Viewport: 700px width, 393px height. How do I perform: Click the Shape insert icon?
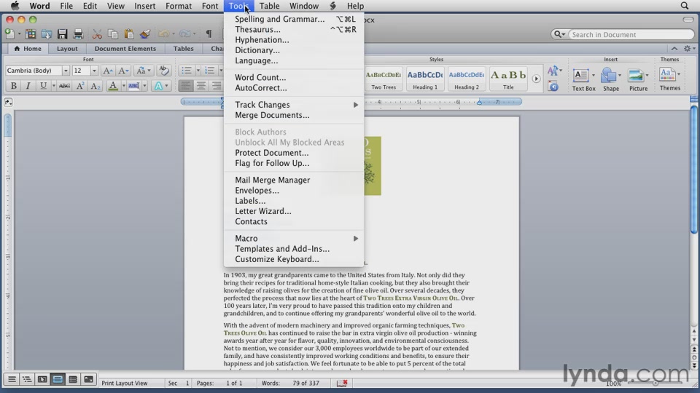[608, 76]
